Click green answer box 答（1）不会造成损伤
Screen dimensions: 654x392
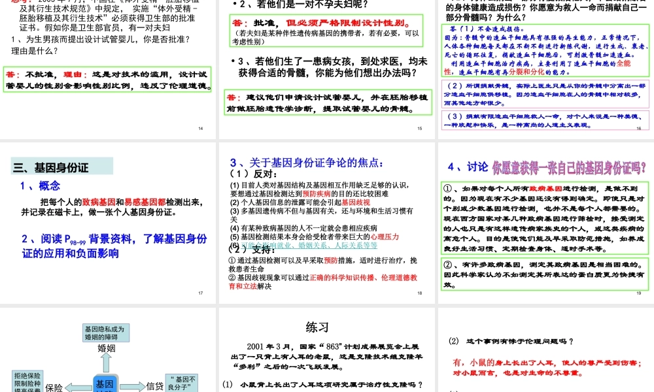click(545, 50)
